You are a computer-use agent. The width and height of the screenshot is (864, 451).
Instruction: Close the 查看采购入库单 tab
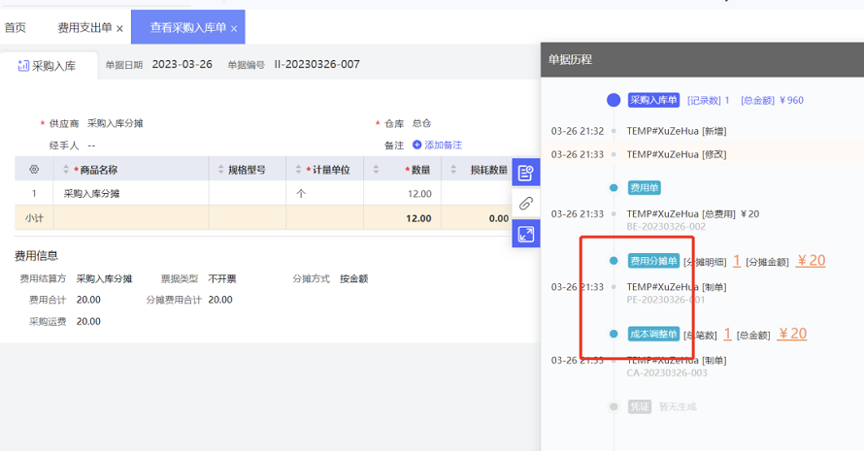pyautogui.click(x=234, y=29)
